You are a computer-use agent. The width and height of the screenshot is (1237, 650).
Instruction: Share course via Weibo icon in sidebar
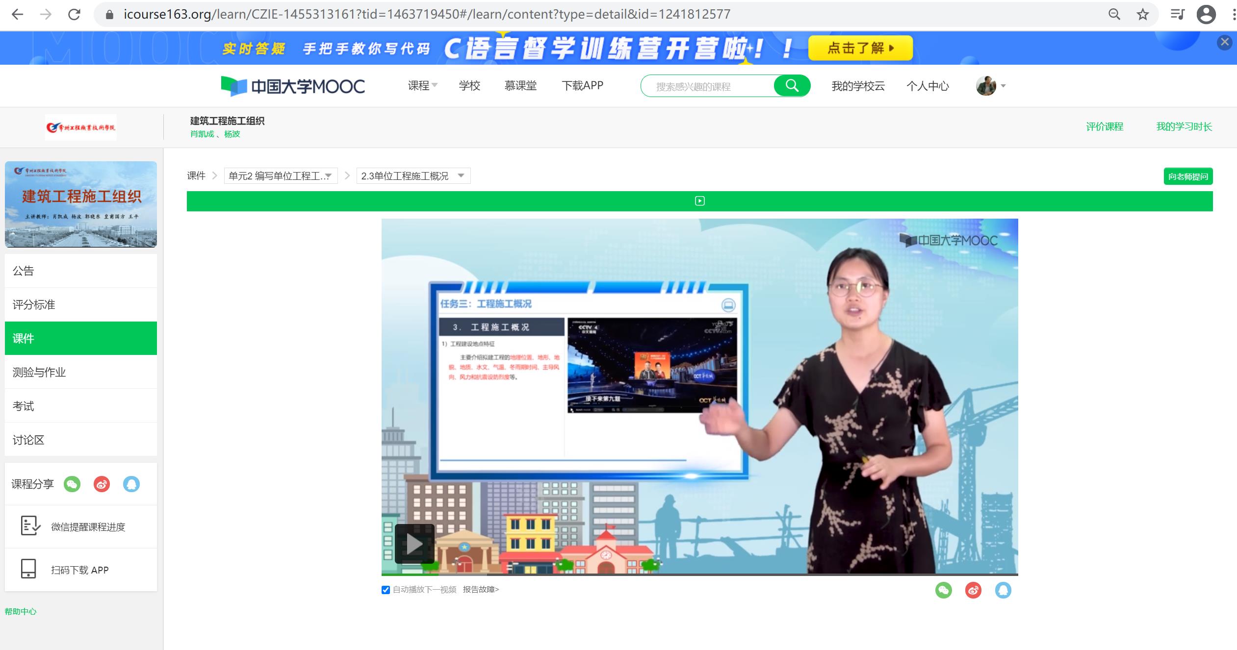click(102, 484)
